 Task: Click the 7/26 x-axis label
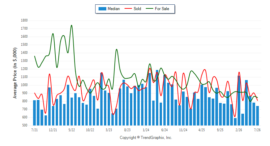click(x=257, y=130)
